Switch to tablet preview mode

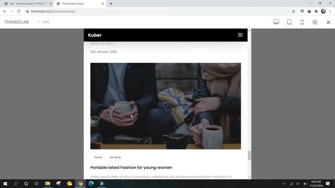[289, 22]
